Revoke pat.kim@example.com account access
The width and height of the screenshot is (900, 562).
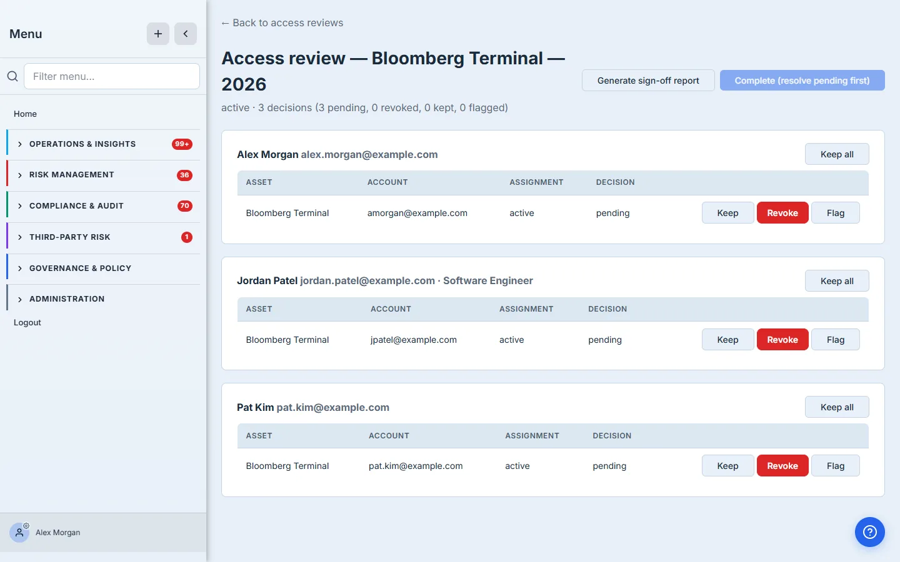(782, 466)
